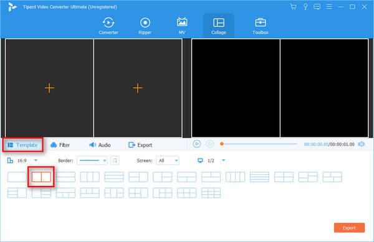Image resolution: width=374 pixels, height=242 pixels.
Task: Mute the preview volume icon
Action: (362, 144)
